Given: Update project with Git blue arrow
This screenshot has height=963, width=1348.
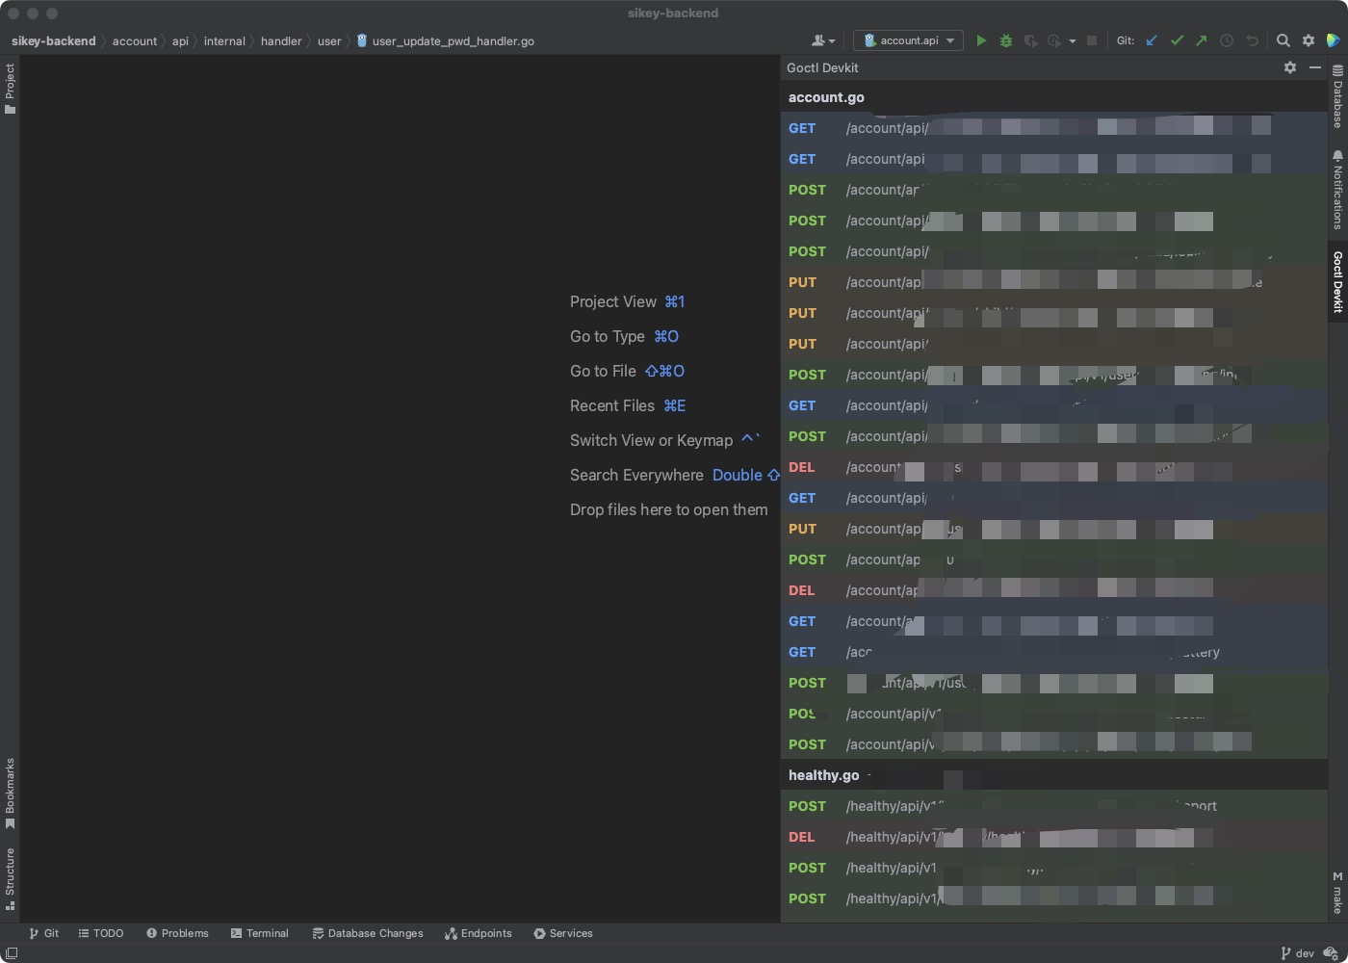Looking at the screenshot, I should pos(1152,40).
